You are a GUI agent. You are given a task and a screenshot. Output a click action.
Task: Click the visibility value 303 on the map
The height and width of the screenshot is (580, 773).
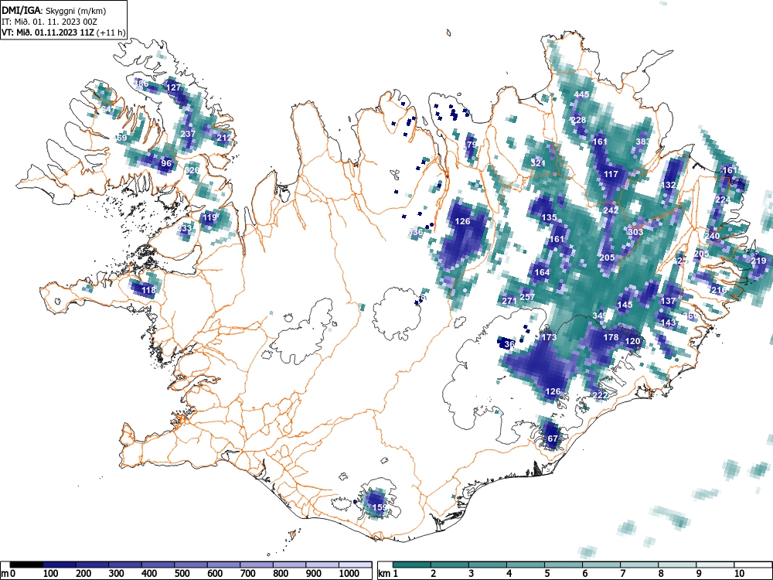[635, 232]
